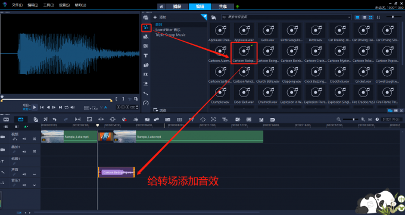
Task: Open the motion path library icon
Action: [146, 94]
